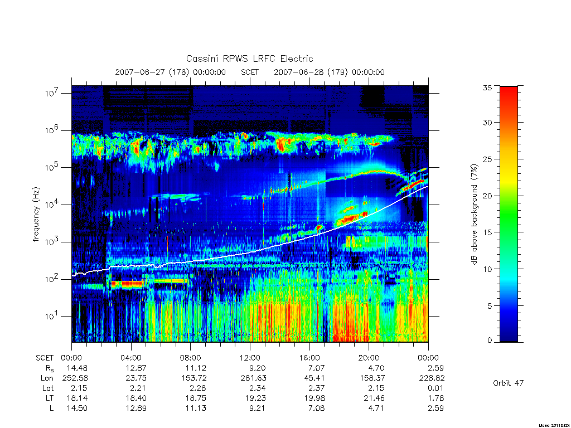Click the Rs value "14.48"
This screenshot has width=571, height=428.
coord(77,368)
